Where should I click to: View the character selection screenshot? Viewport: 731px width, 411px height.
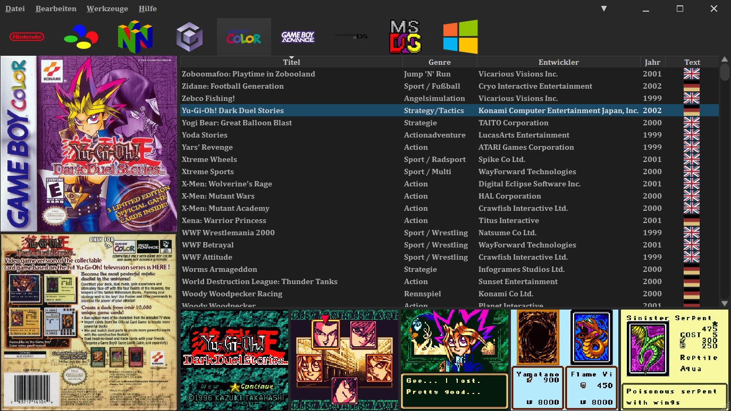point(345,360)
